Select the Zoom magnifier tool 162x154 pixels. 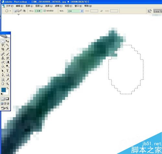point(7,84)
